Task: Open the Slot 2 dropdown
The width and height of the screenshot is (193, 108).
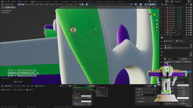Action: pyautogui.click(x=64, y=86)
